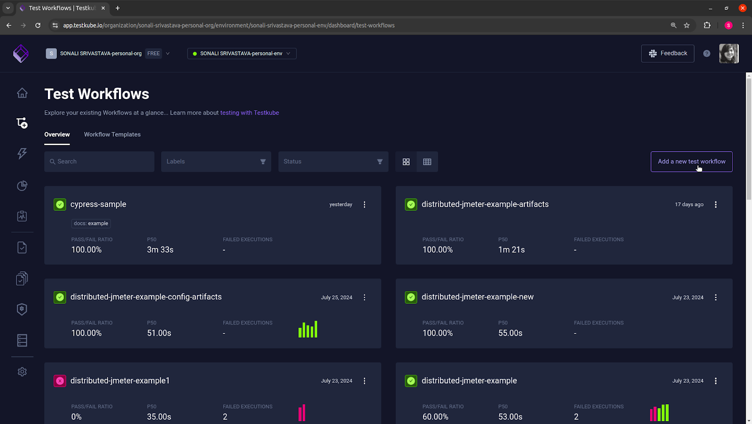Open the Insights pie chart sidebar icon
This screenshot has height=424, width=752.
tap(22, 185)
